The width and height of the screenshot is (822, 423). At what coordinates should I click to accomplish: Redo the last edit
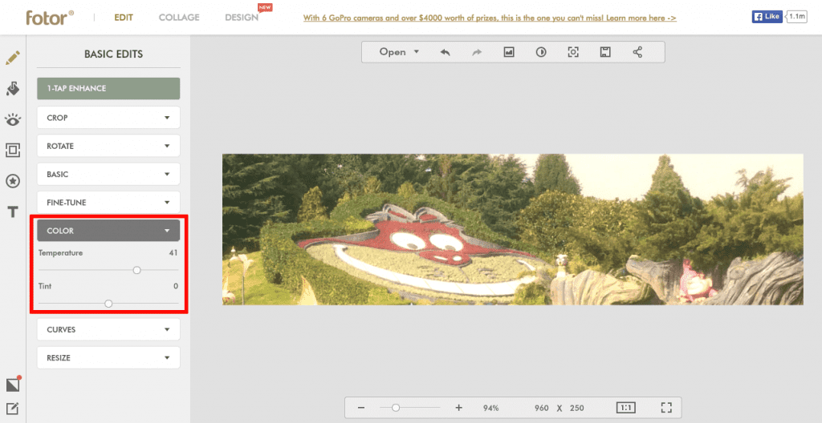477,52
